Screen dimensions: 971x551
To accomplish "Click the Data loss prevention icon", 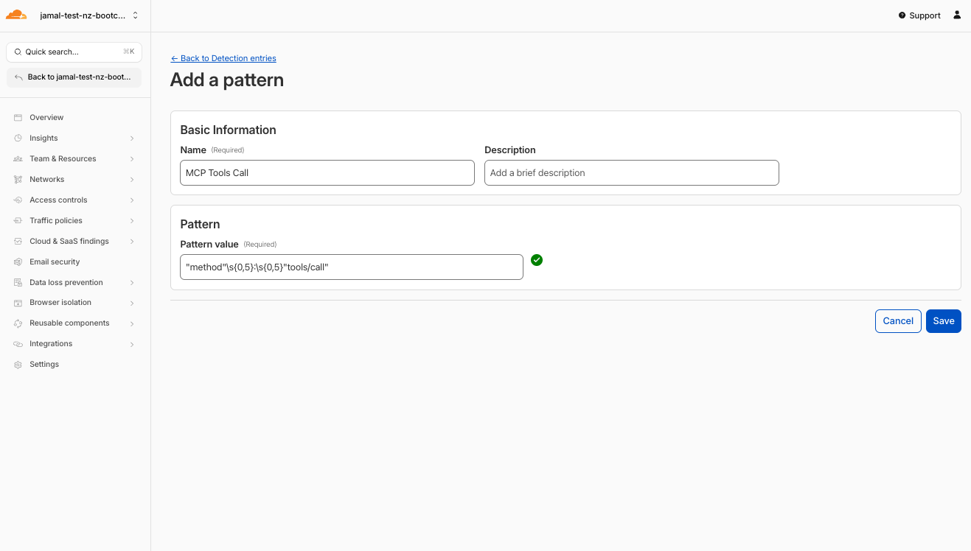I will (18, 283).
